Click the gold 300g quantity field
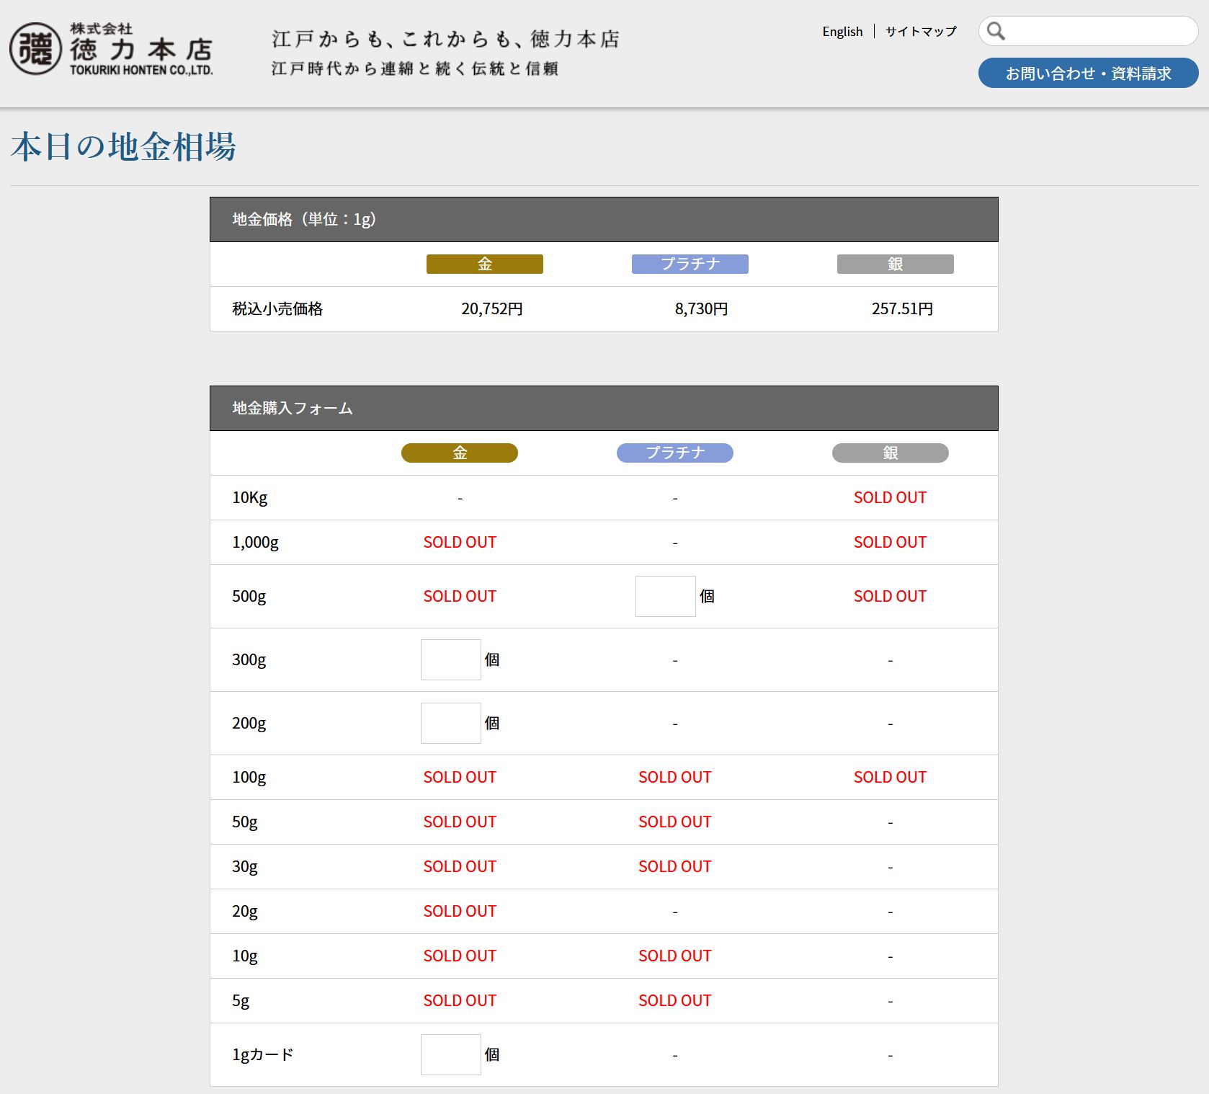 [450, 659]
